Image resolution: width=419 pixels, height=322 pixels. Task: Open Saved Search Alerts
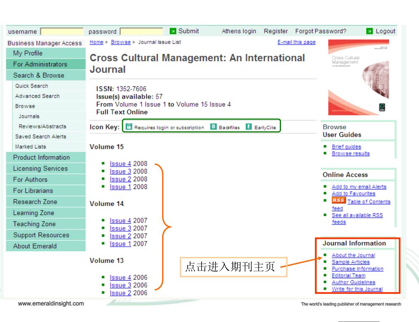(49, 137)
